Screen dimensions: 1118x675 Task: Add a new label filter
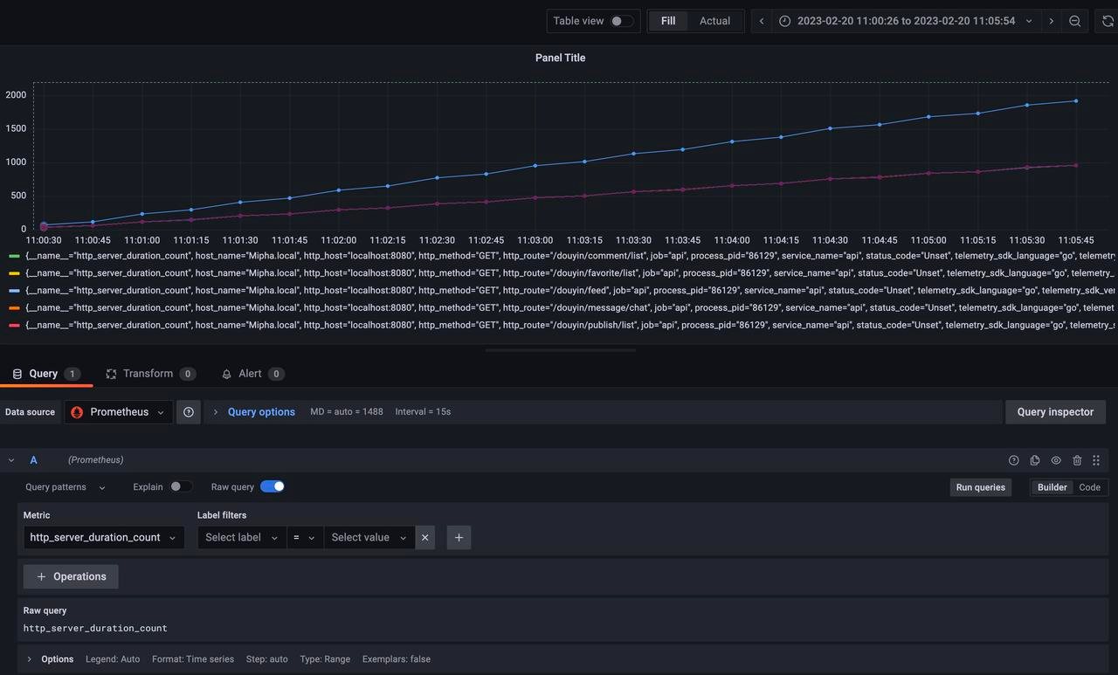(x=459, y=537)
